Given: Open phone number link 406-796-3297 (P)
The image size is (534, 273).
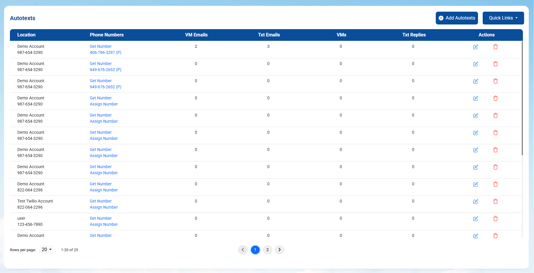Looking at the screenshot, I should (x=106, y=52).
